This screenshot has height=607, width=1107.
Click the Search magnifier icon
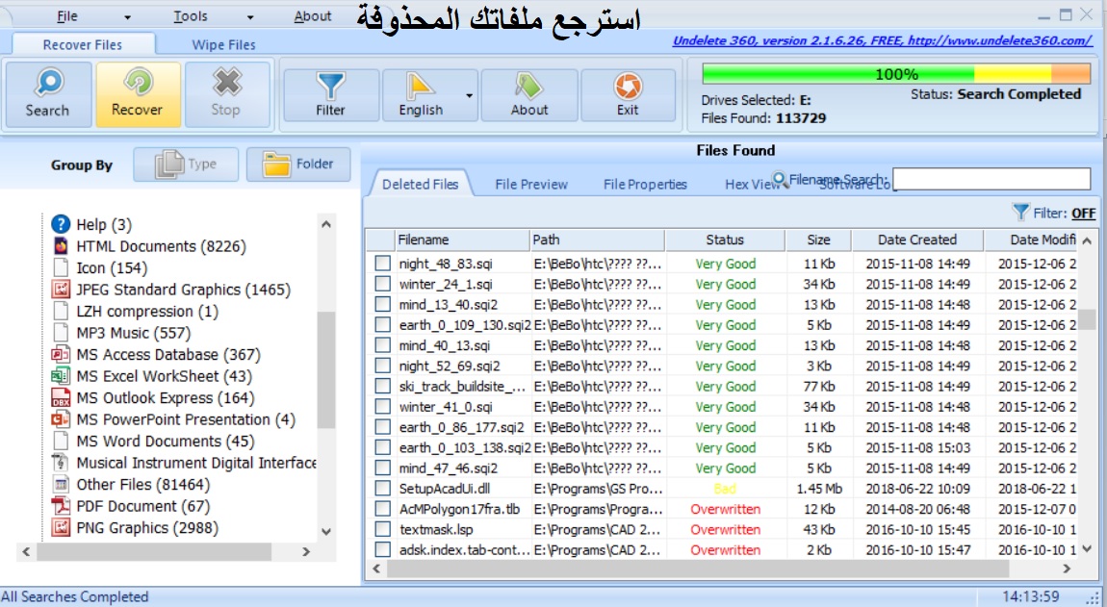pyautogui.click(x=48, y=84)
